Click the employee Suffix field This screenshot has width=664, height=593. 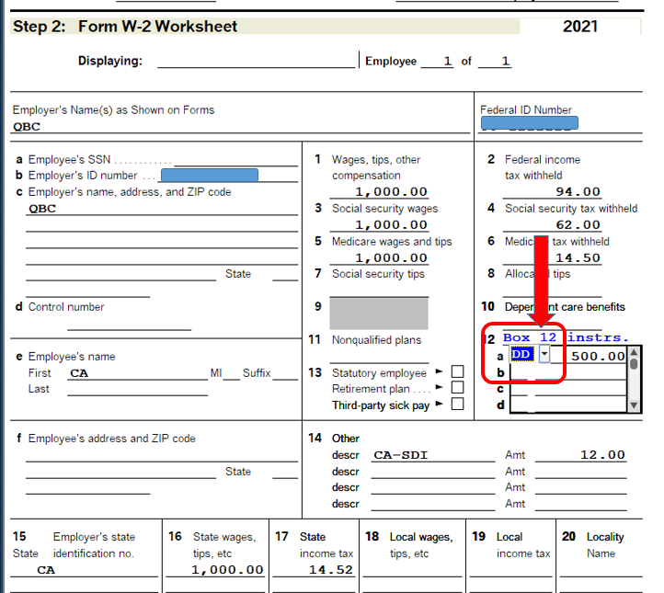coord(285,373)
